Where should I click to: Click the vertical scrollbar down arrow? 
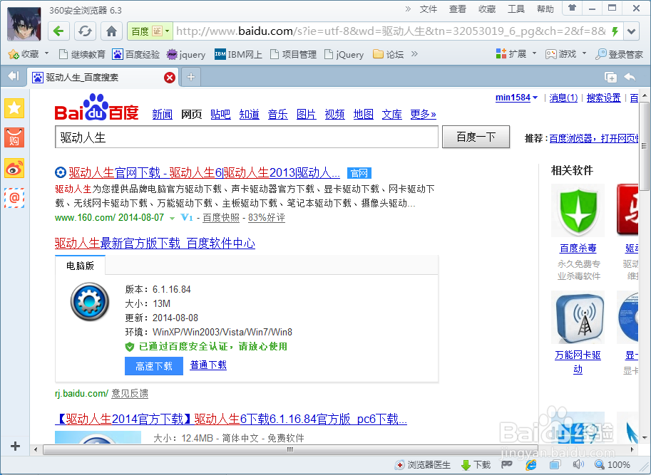pyautogui.click(x=645, y=438)
